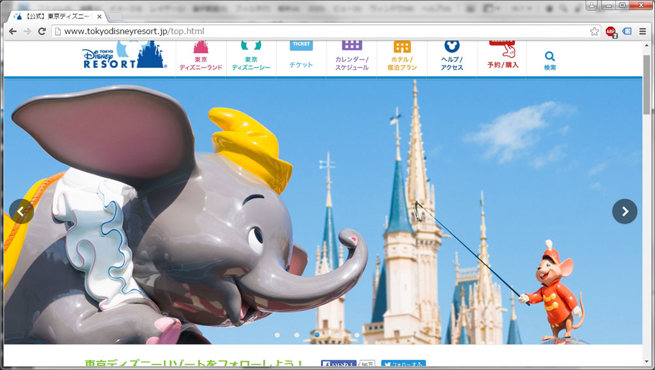Close the 東京ディズニー browser tab
This screenshot has height=370, width=655.
pos(100,17)
